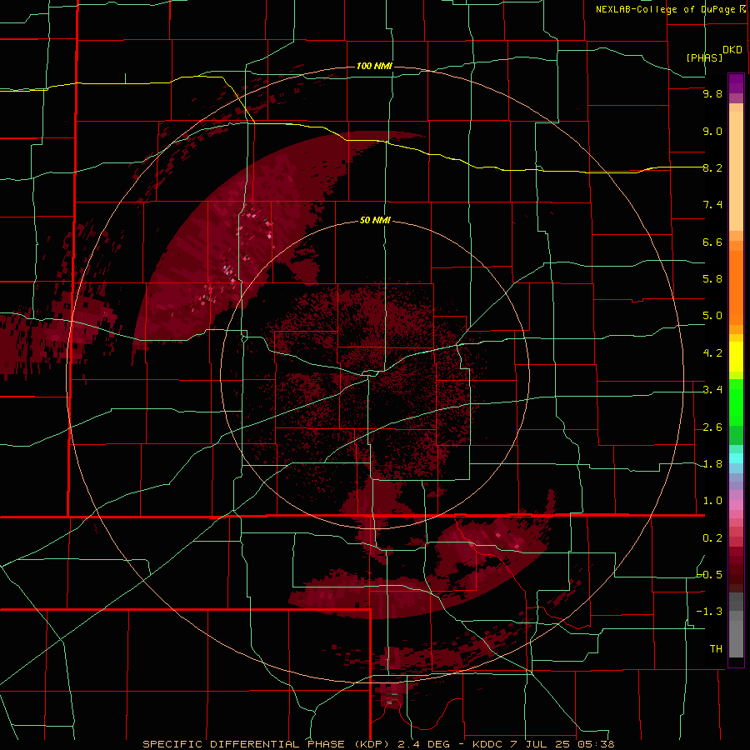Click the '05:38' timestamp
The image size is (750, 750).
597,744
